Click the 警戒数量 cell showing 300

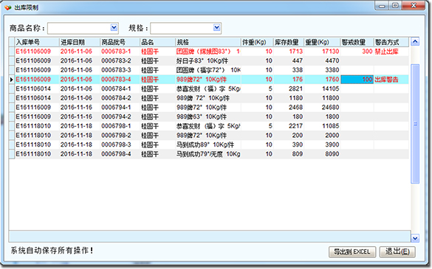point(357,52)
